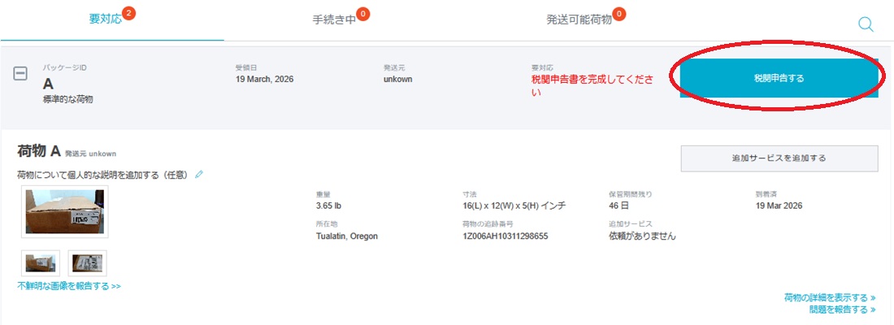
Task: Select the first small package thumbnail
Action: click(x=41, y=262)
